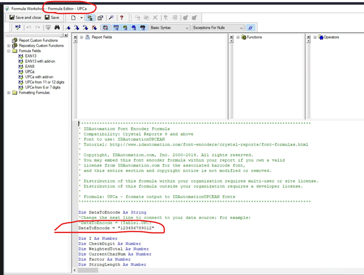Open the Exceptions For Nulls dropdown
This screenshot has height=275, width=364.
click(x=218, y=28)
